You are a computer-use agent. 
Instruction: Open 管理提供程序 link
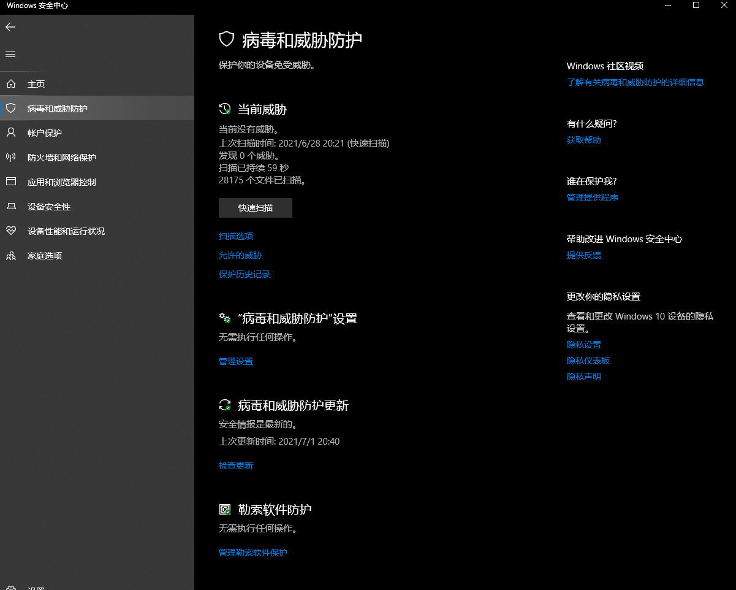coord(593,197)
